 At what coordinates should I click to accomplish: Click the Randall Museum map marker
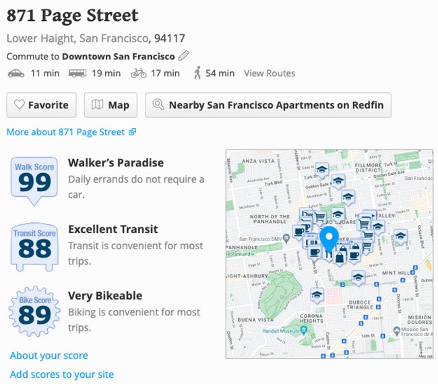pyautogui.click(x=304, y=331)
